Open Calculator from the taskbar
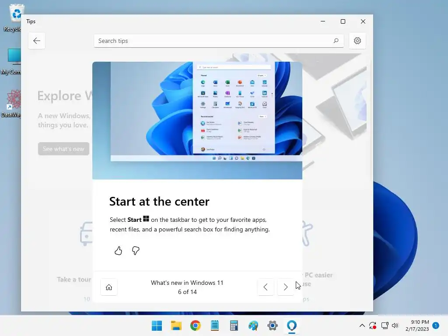Viewport: 448px width, 336px height. point(234,325)
